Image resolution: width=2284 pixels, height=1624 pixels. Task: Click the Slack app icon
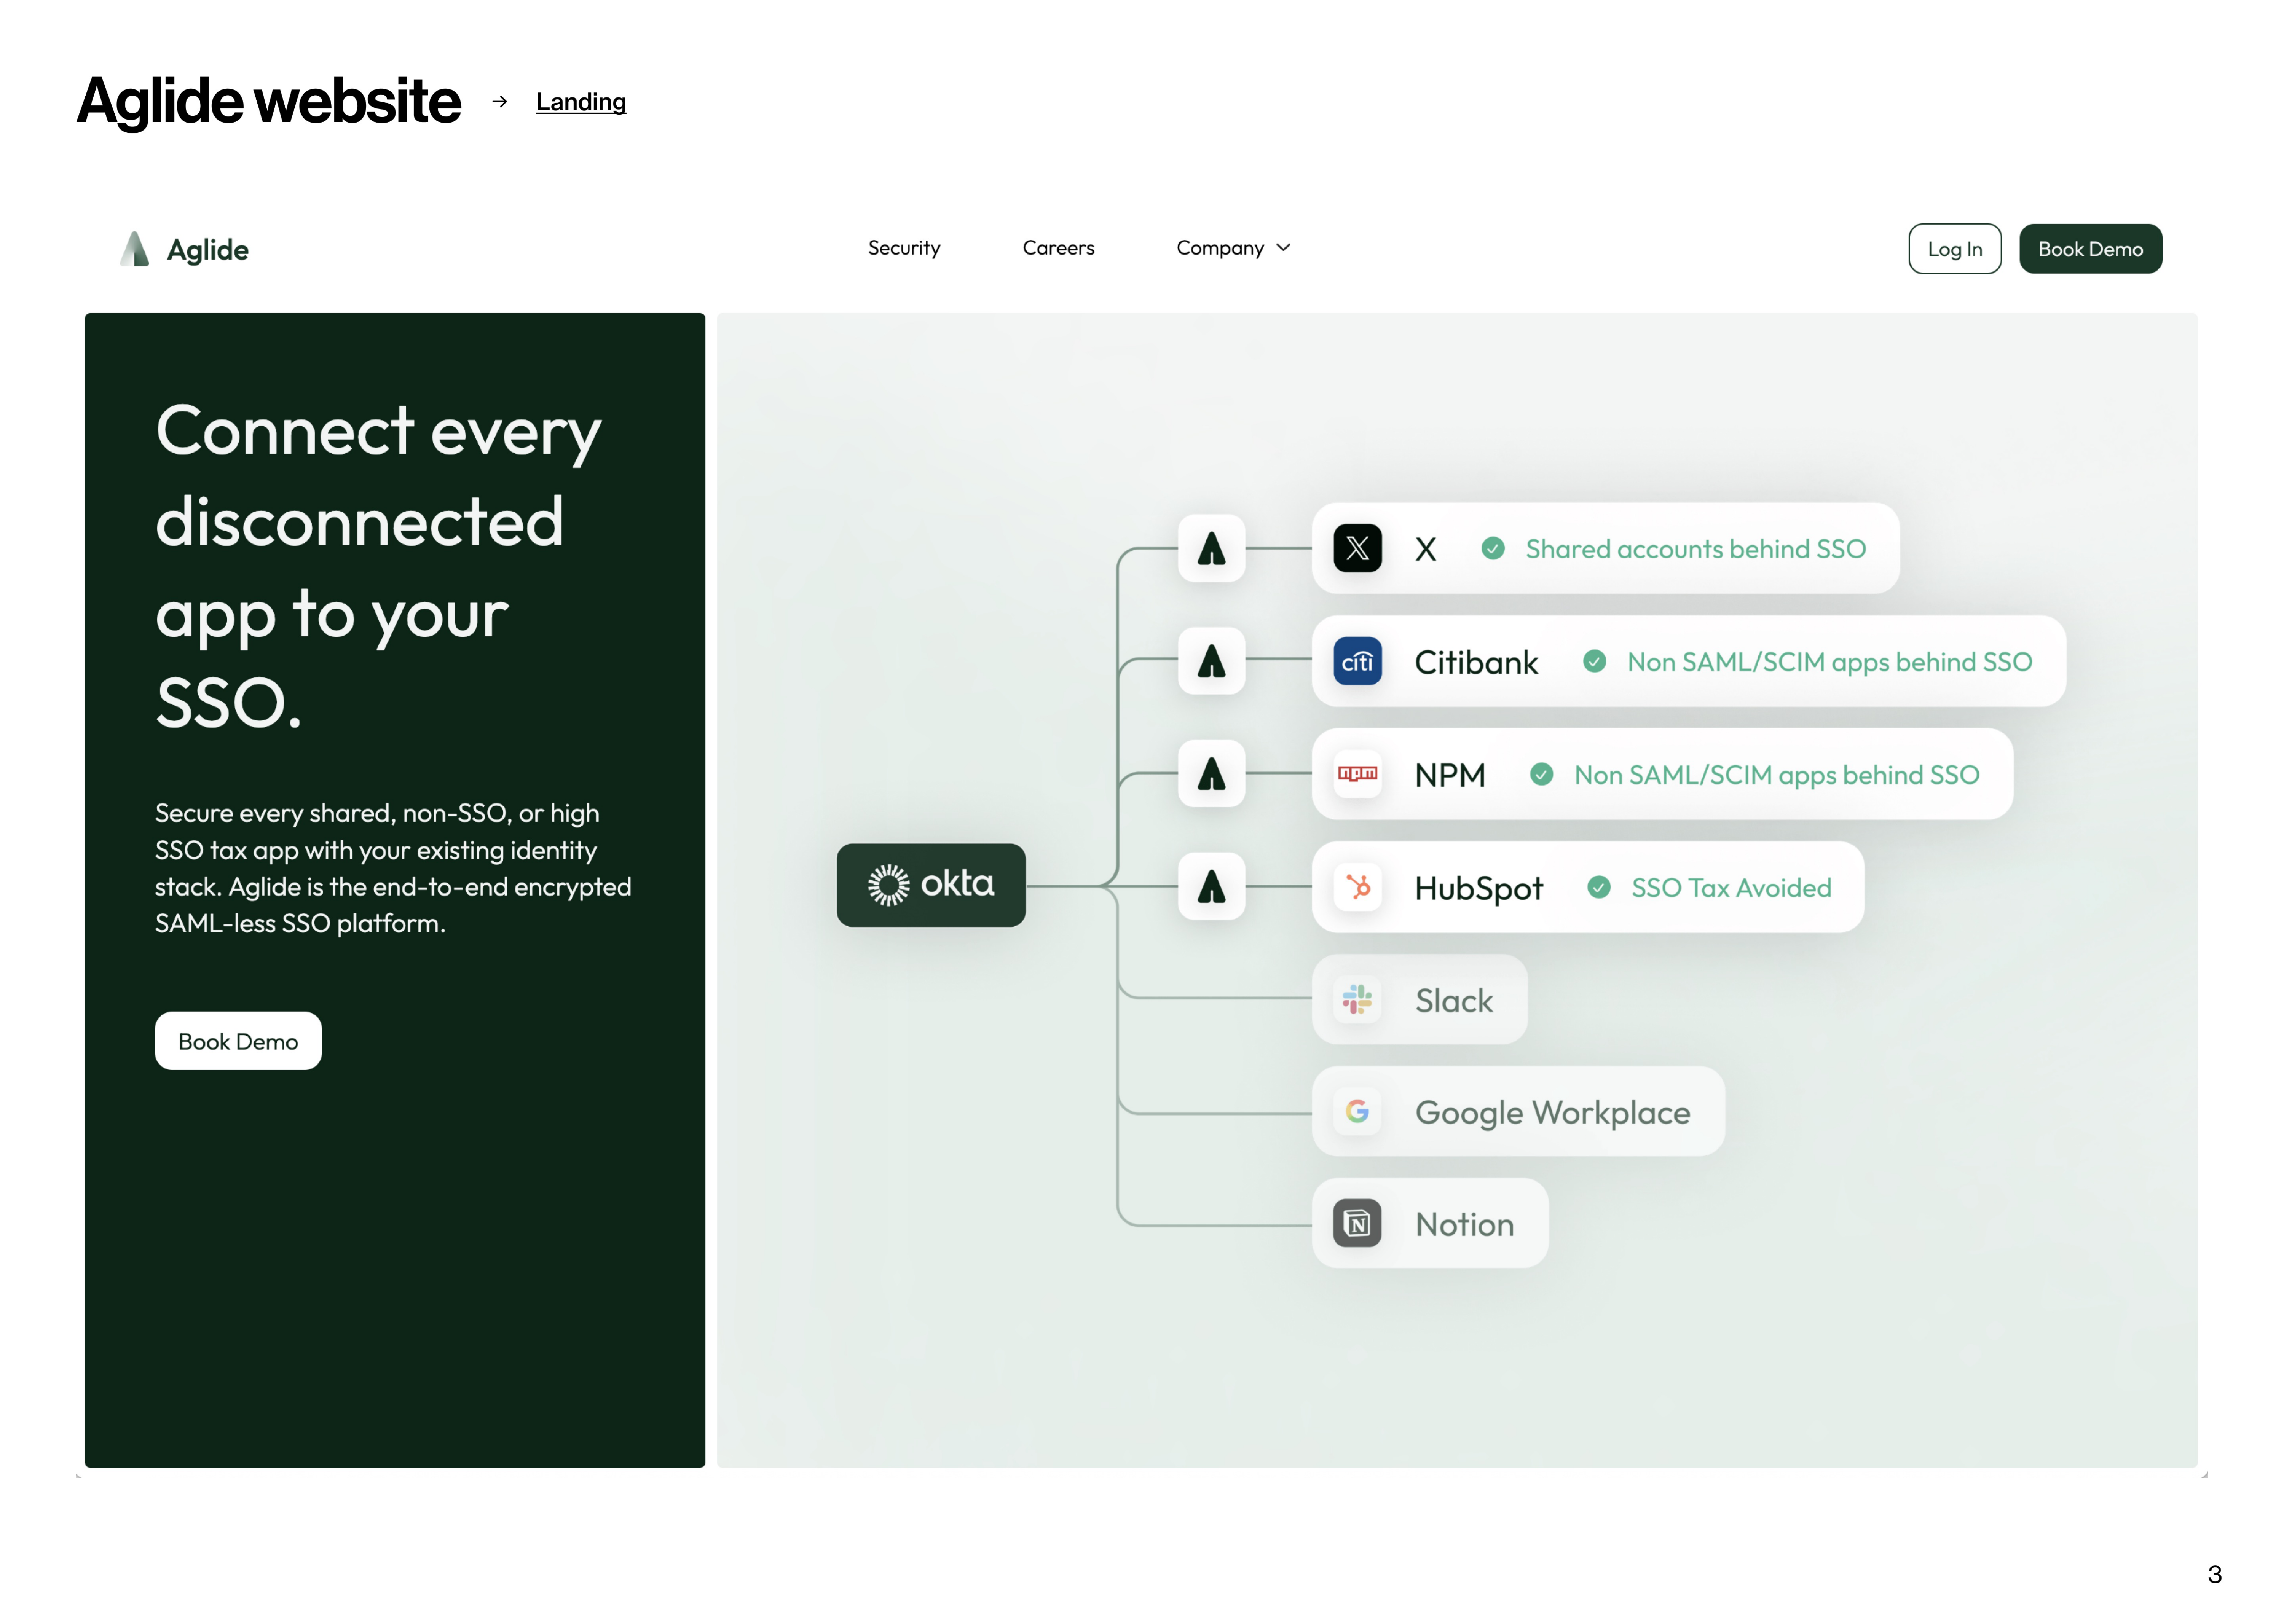pyautogui.click(x=1357, y=999)
